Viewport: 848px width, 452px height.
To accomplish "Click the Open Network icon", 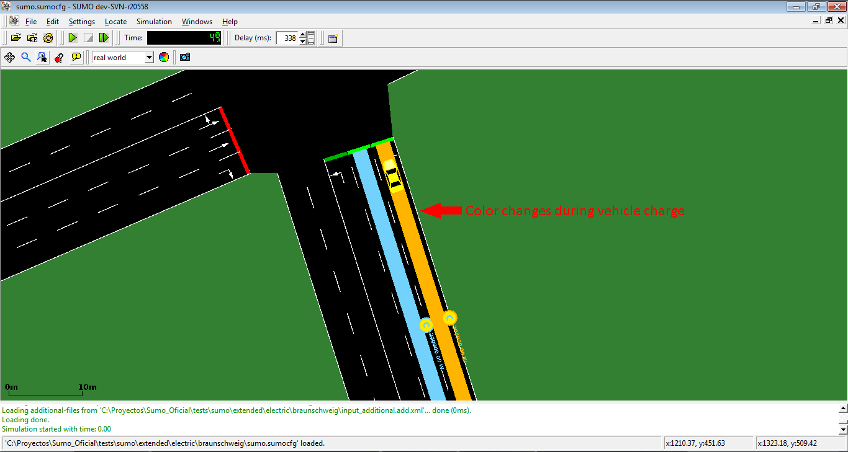I will [32, 38].
